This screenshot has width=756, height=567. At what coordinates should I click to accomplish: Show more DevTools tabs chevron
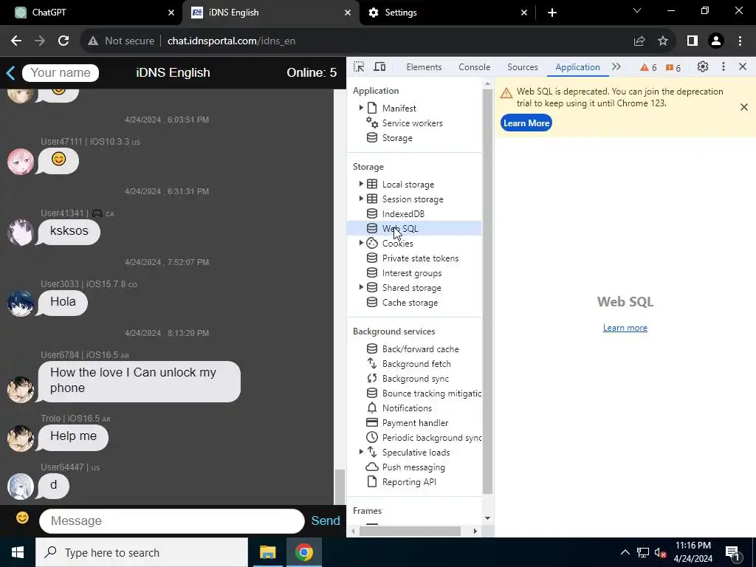tap(616, 67)
